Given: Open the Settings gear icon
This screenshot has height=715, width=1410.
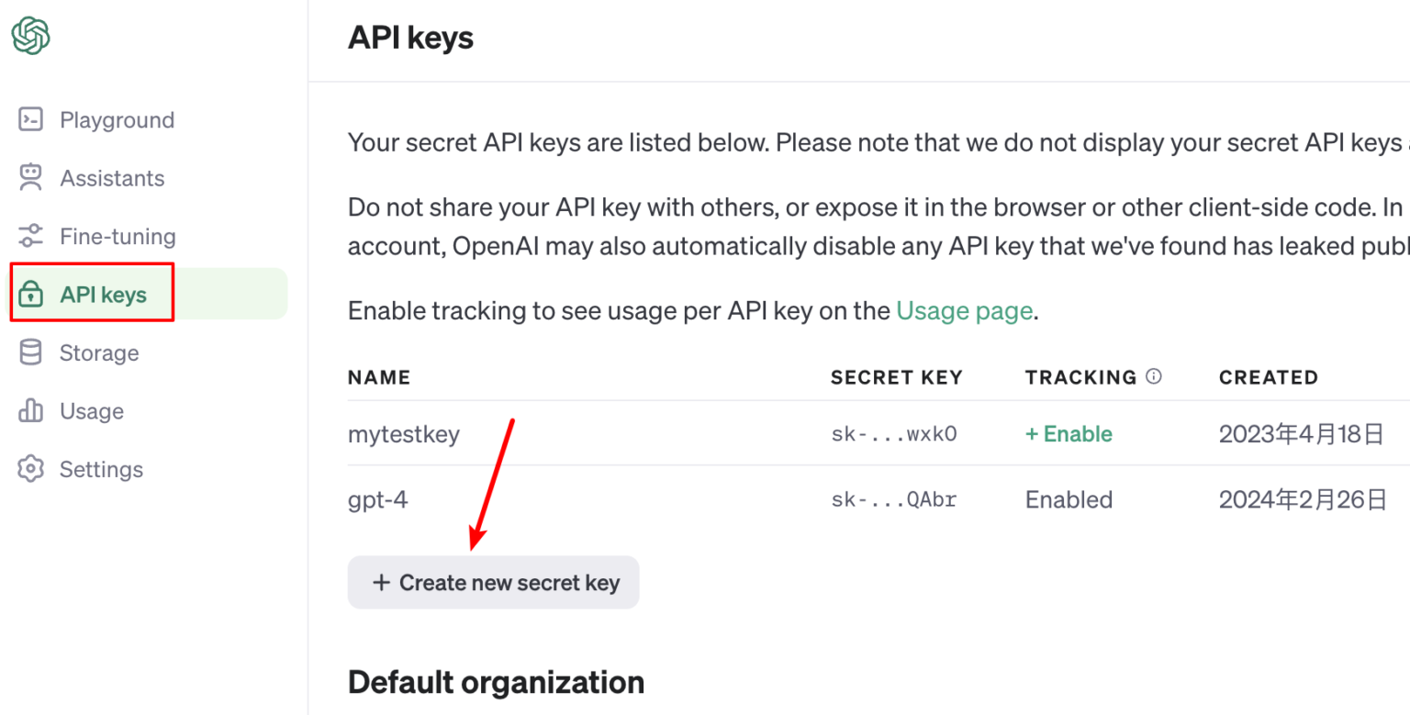Looking at the screenshot, I should (31, 469).
